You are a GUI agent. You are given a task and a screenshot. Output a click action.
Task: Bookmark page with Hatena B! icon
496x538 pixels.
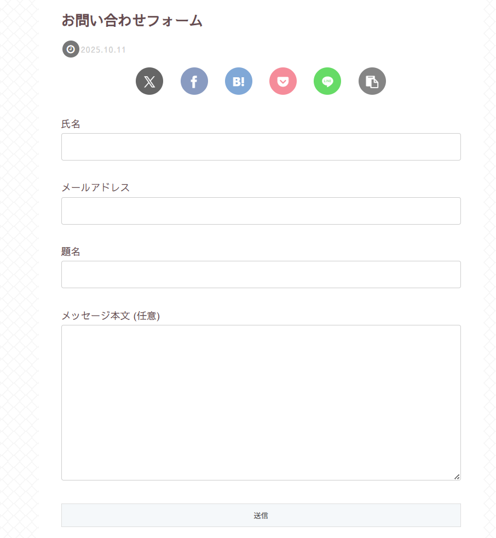tap(239, 82)
